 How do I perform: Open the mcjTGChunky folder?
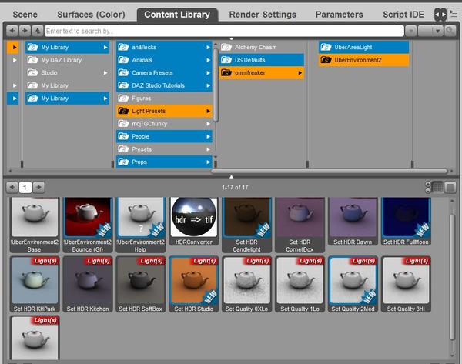(164, 124)
